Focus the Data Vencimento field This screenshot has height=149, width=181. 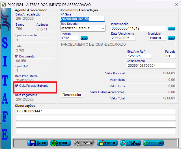click(123, 38)
